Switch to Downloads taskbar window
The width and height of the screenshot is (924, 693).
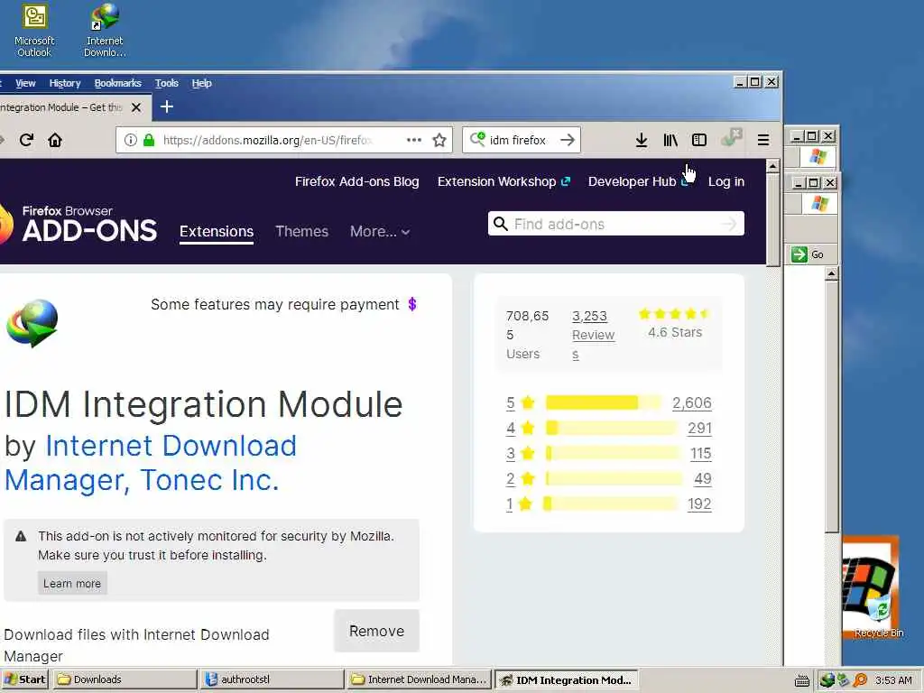pyautogui.click(x=125, y=680)
